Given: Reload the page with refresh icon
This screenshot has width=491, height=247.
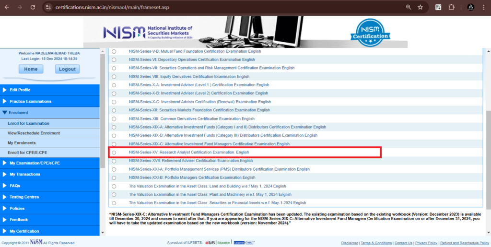Looking at the screenshot, I should (33, 7).
